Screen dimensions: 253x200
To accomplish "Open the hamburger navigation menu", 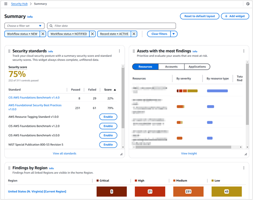I will [5, 4].
